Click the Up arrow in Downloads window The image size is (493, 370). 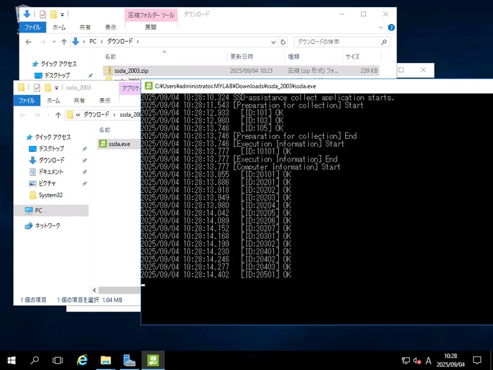coord(64,42)
